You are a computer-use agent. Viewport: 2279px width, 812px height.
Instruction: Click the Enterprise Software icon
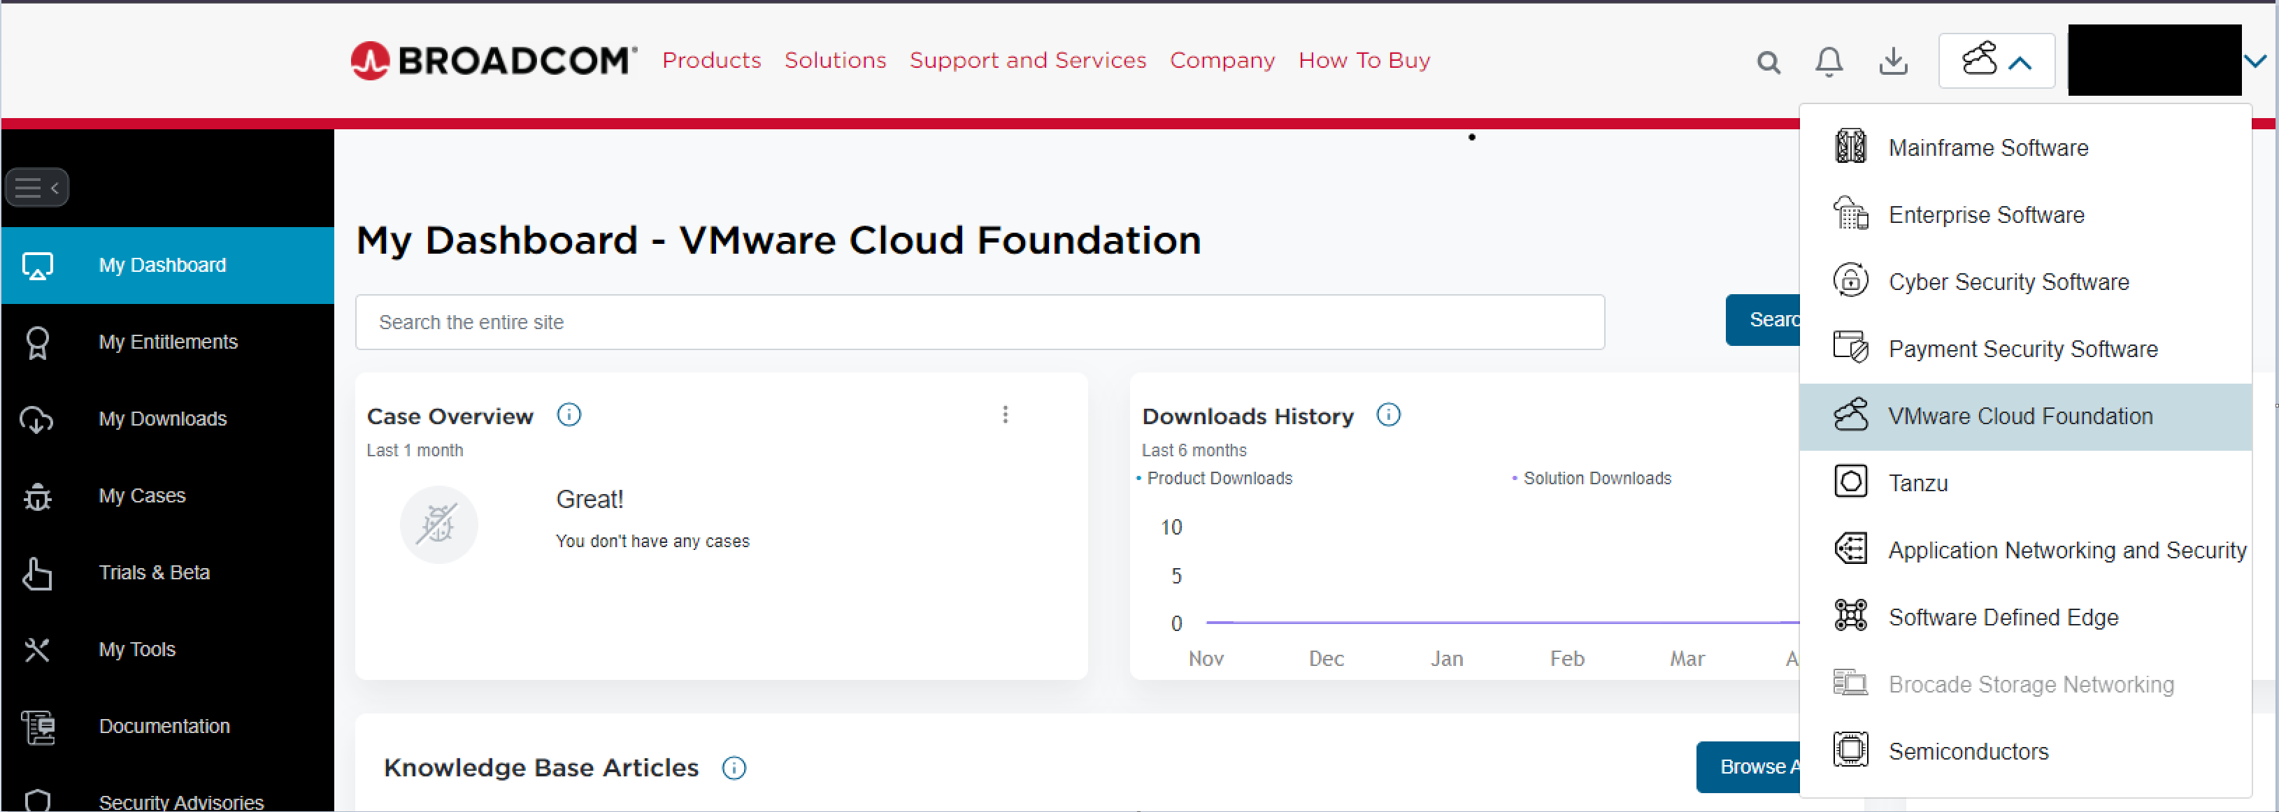(1850, 214)
